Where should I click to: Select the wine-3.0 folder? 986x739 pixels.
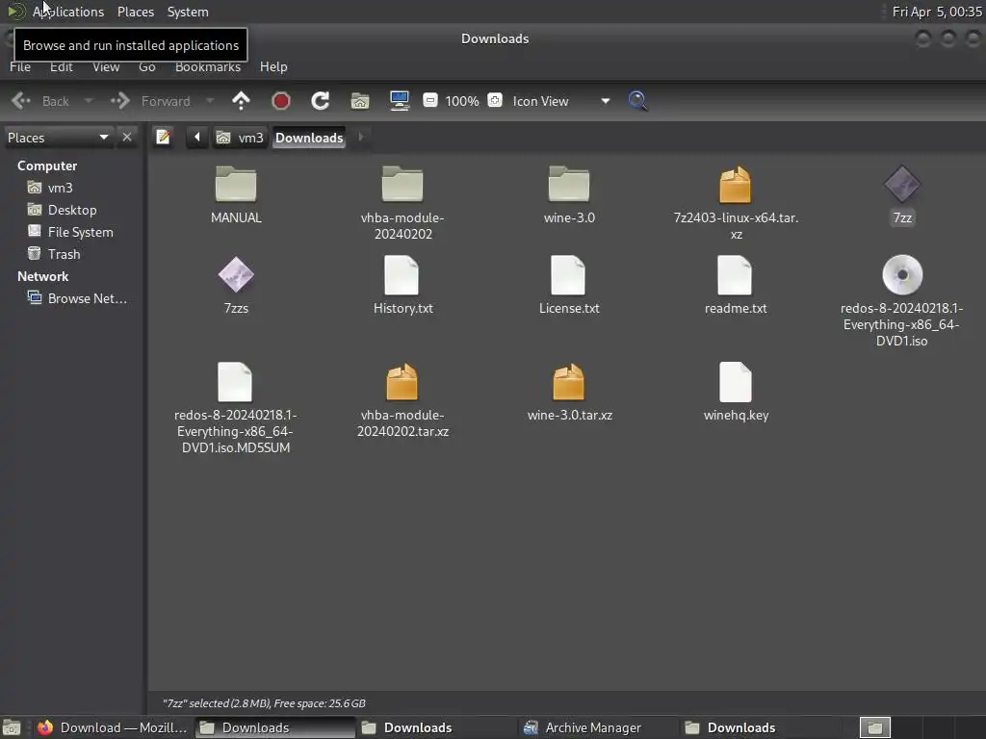coord(569,195)
